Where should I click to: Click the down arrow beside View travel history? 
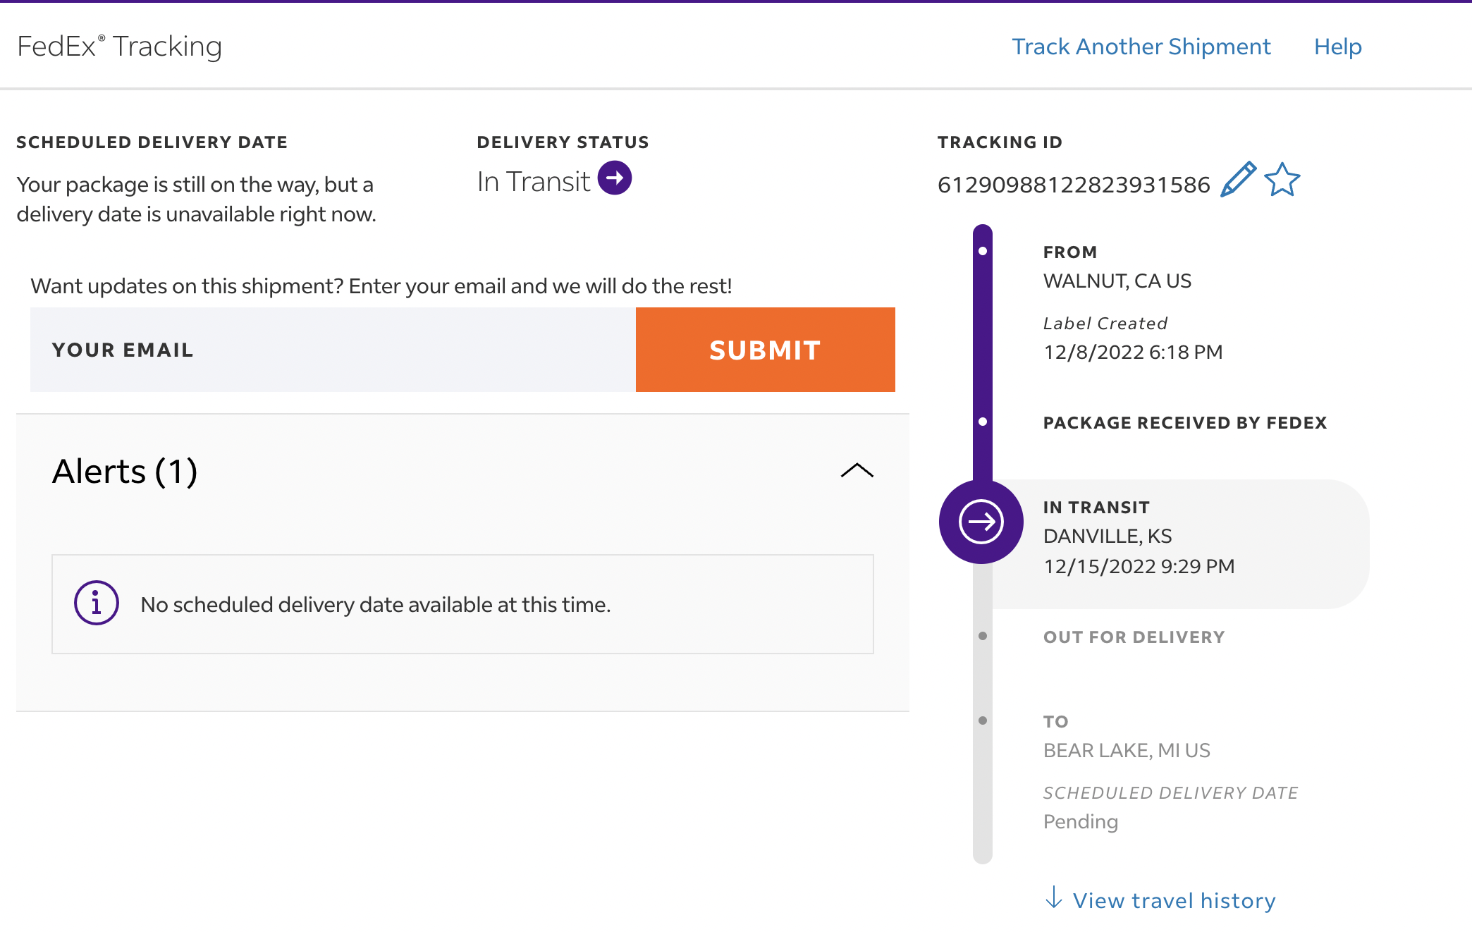[1054, 898]
